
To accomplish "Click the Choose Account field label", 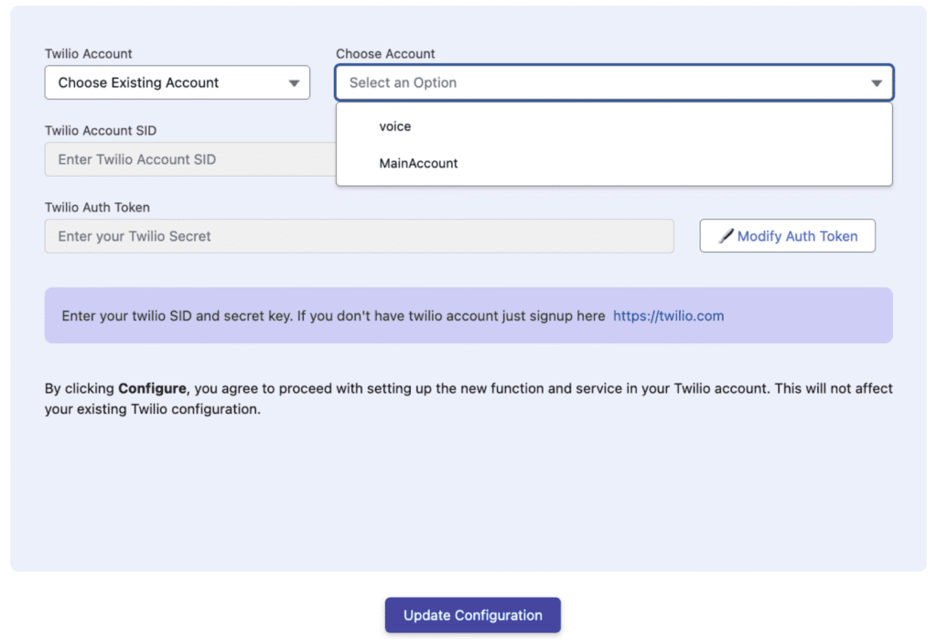I will point(385,54).
